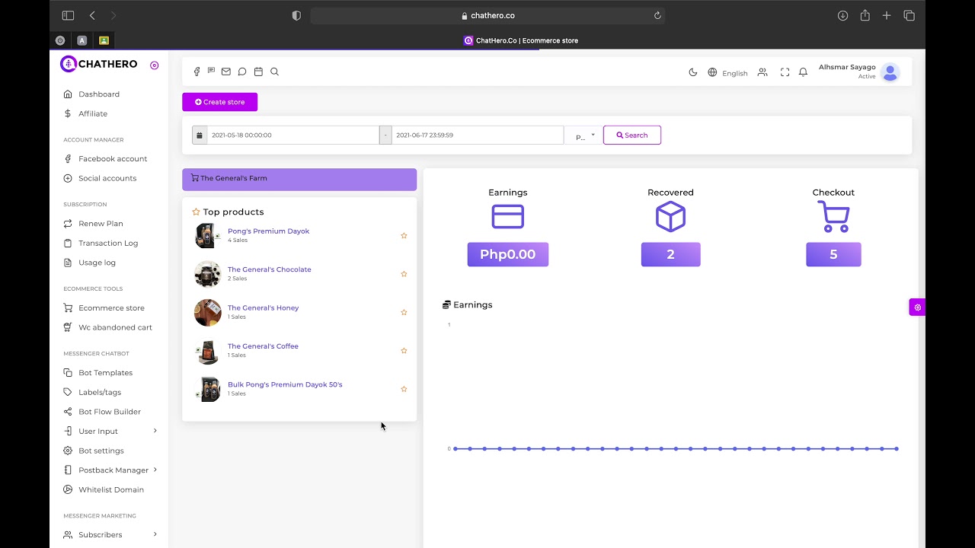Image resolution: width=975 pixels, height=548 pixels.
Task: Open The General's Coffee product link
Action: pos(263,346)
